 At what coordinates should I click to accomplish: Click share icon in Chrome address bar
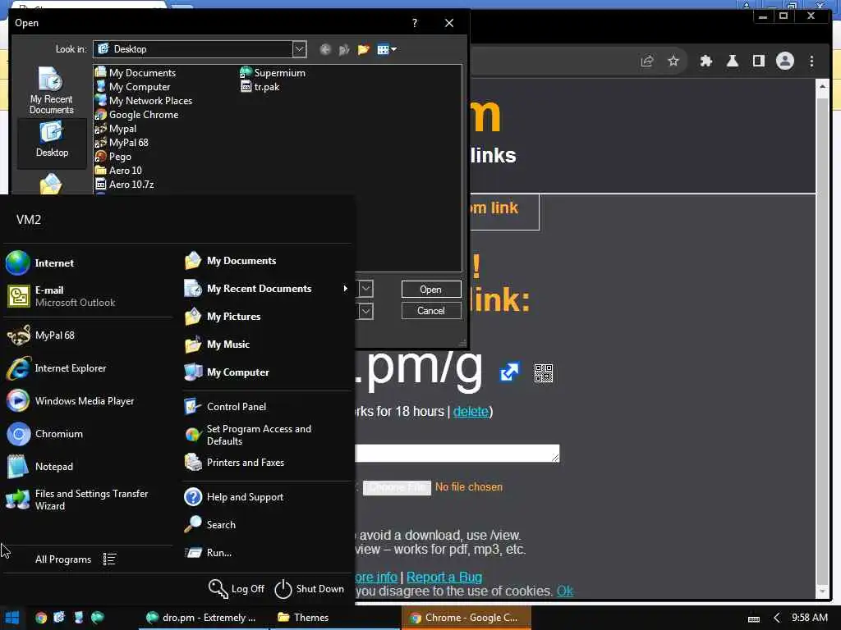(x=647, y=61)
